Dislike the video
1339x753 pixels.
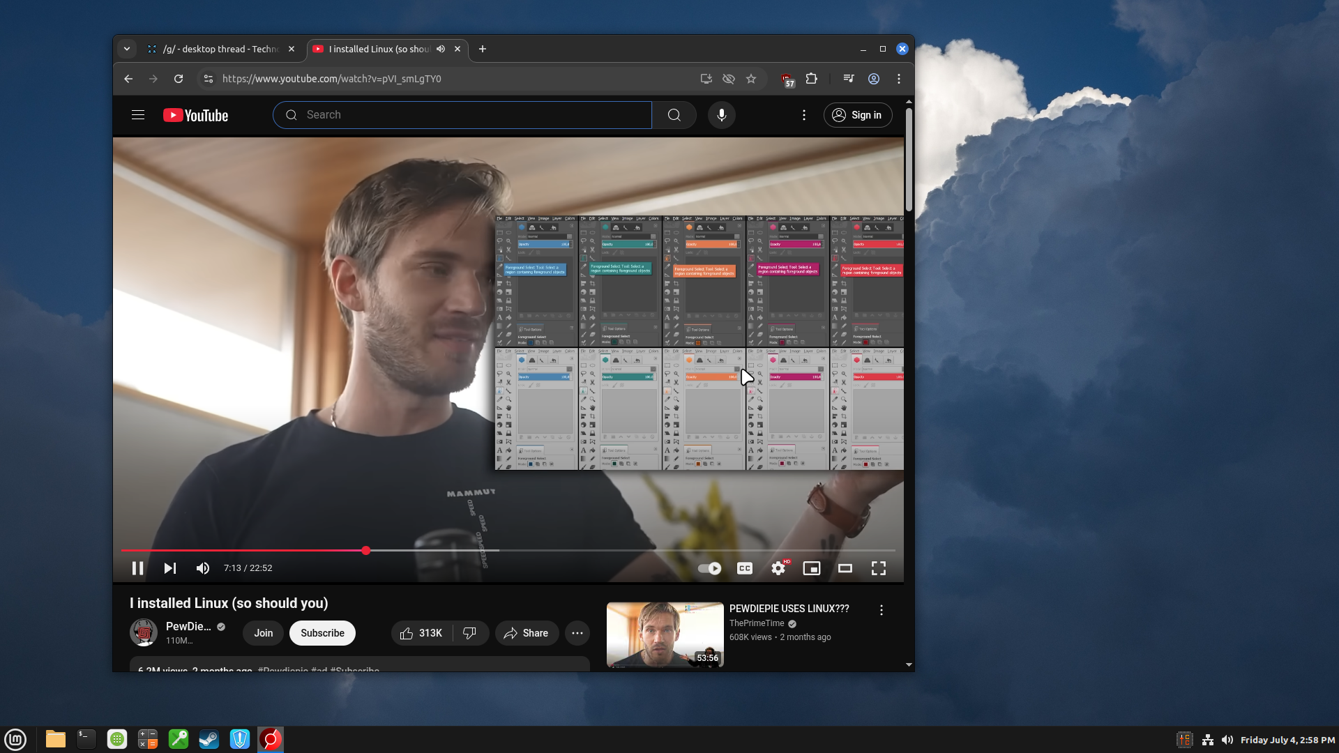470,633
